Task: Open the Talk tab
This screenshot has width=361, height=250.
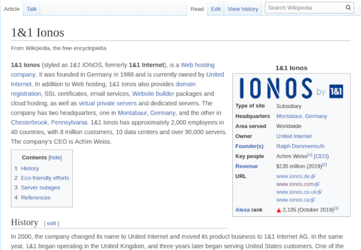Action: [31, 9]
